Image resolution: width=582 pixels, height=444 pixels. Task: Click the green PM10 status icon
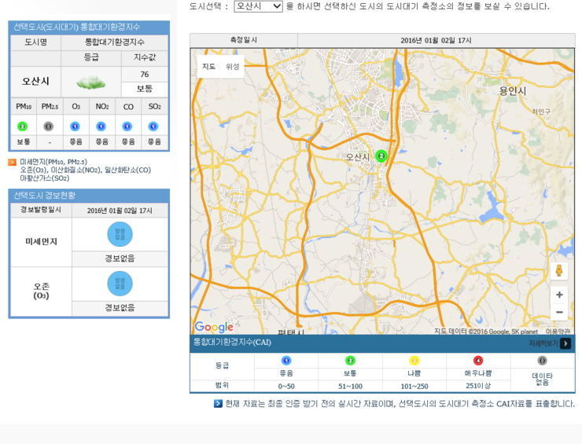(x=23, y=127)
